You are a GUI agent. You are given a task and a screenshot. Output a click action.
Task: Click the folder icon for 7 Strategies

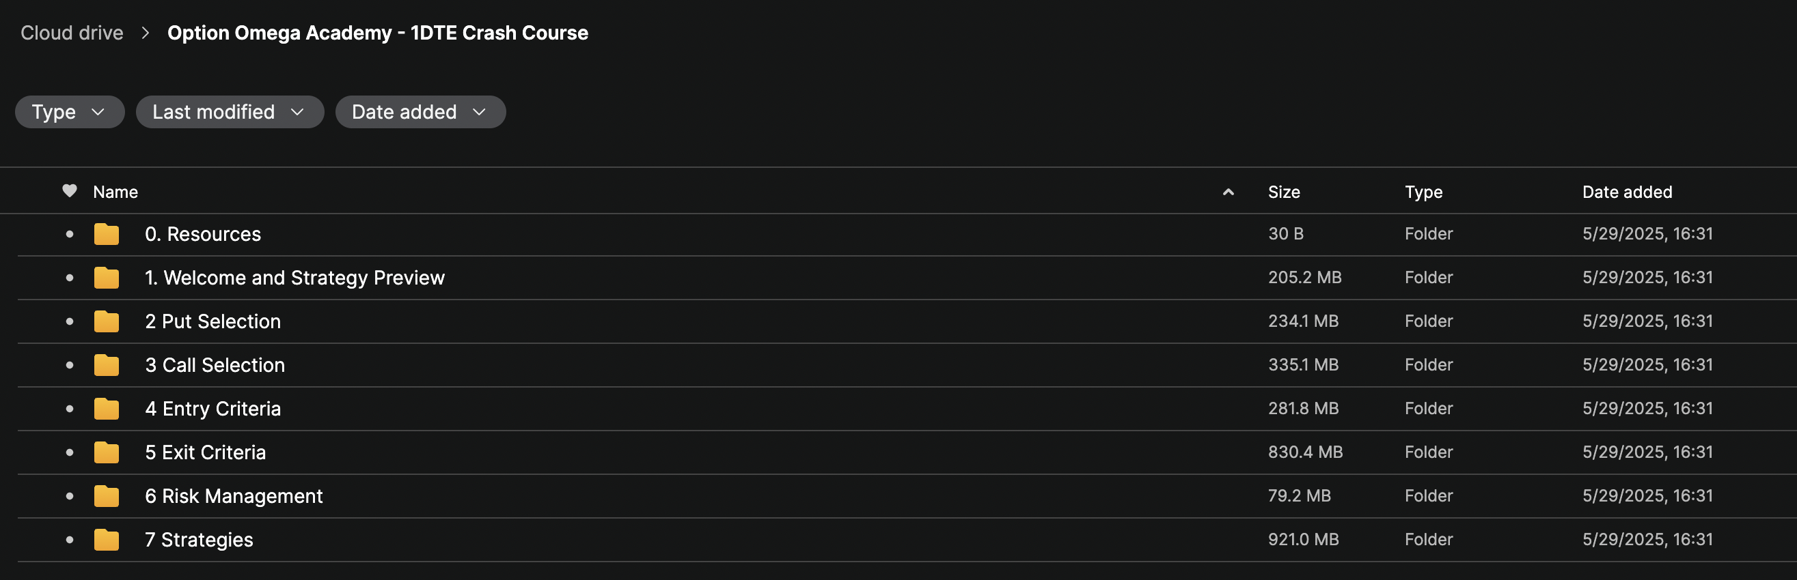pyautogui.click(x=107, y=540)
